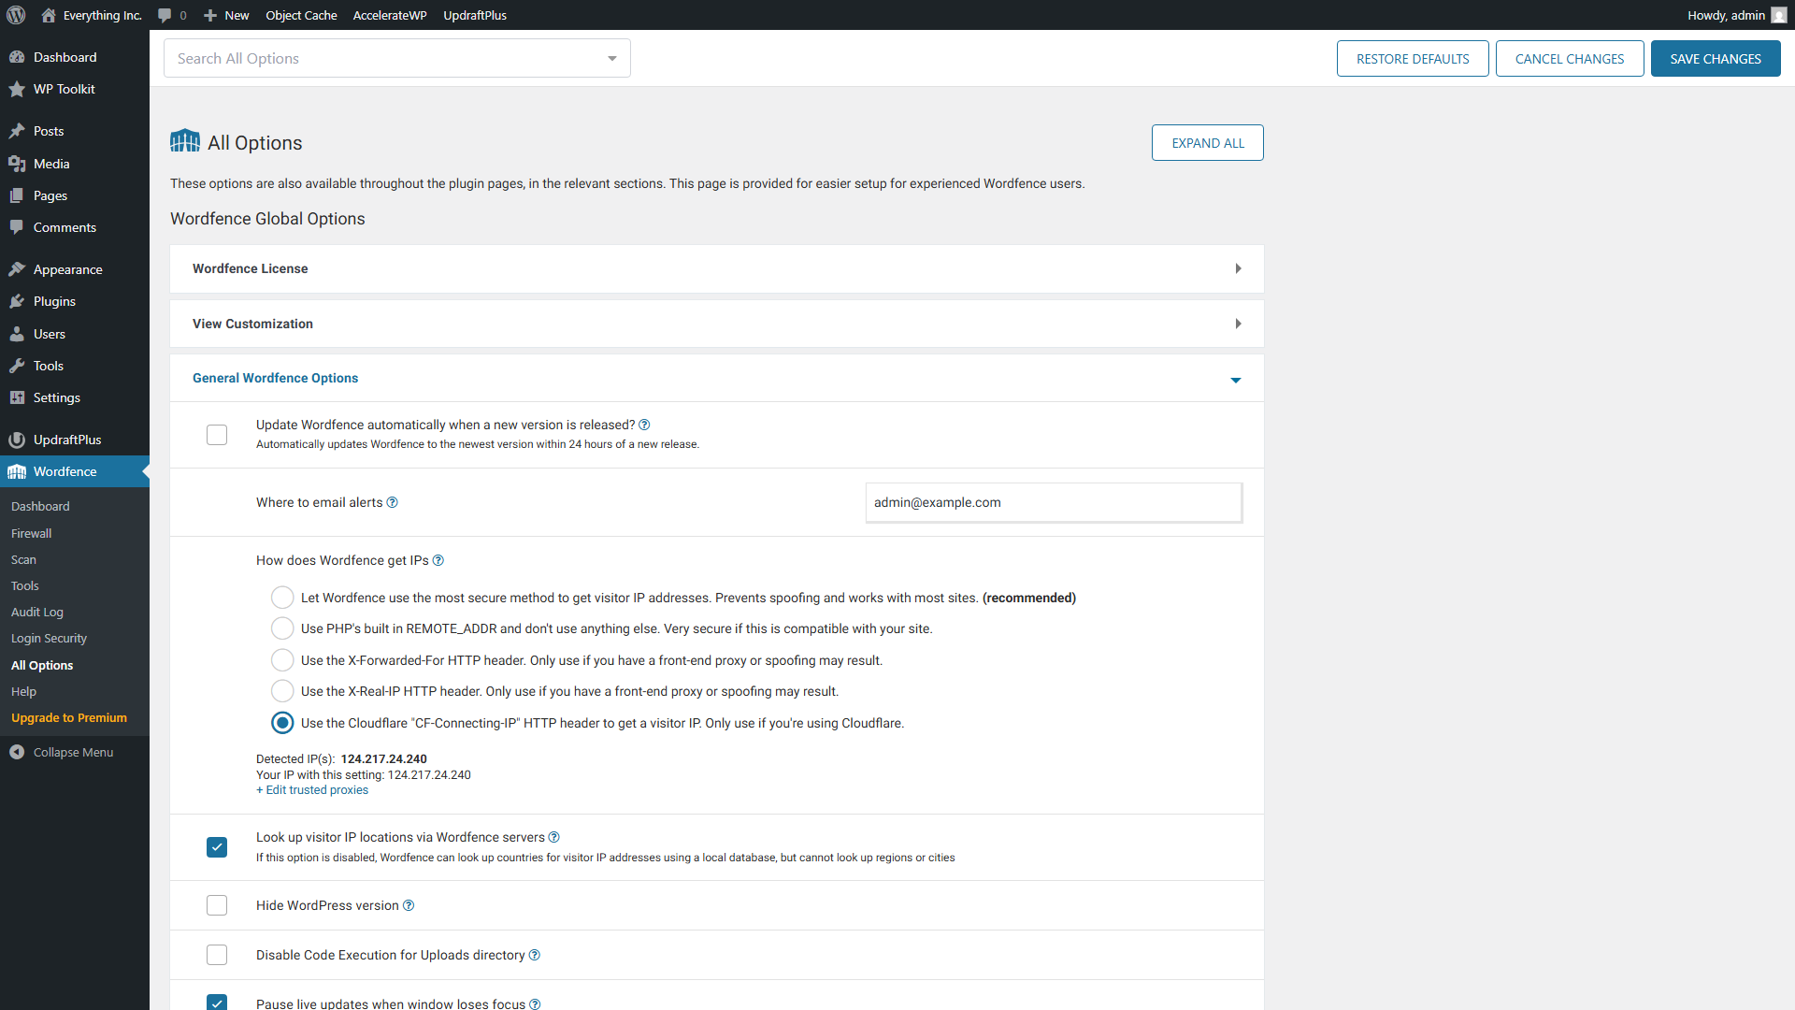The image size is (1795, 1010).
Task: Open Wordfence Audit Log submenu item
Action: click(37, 612)
